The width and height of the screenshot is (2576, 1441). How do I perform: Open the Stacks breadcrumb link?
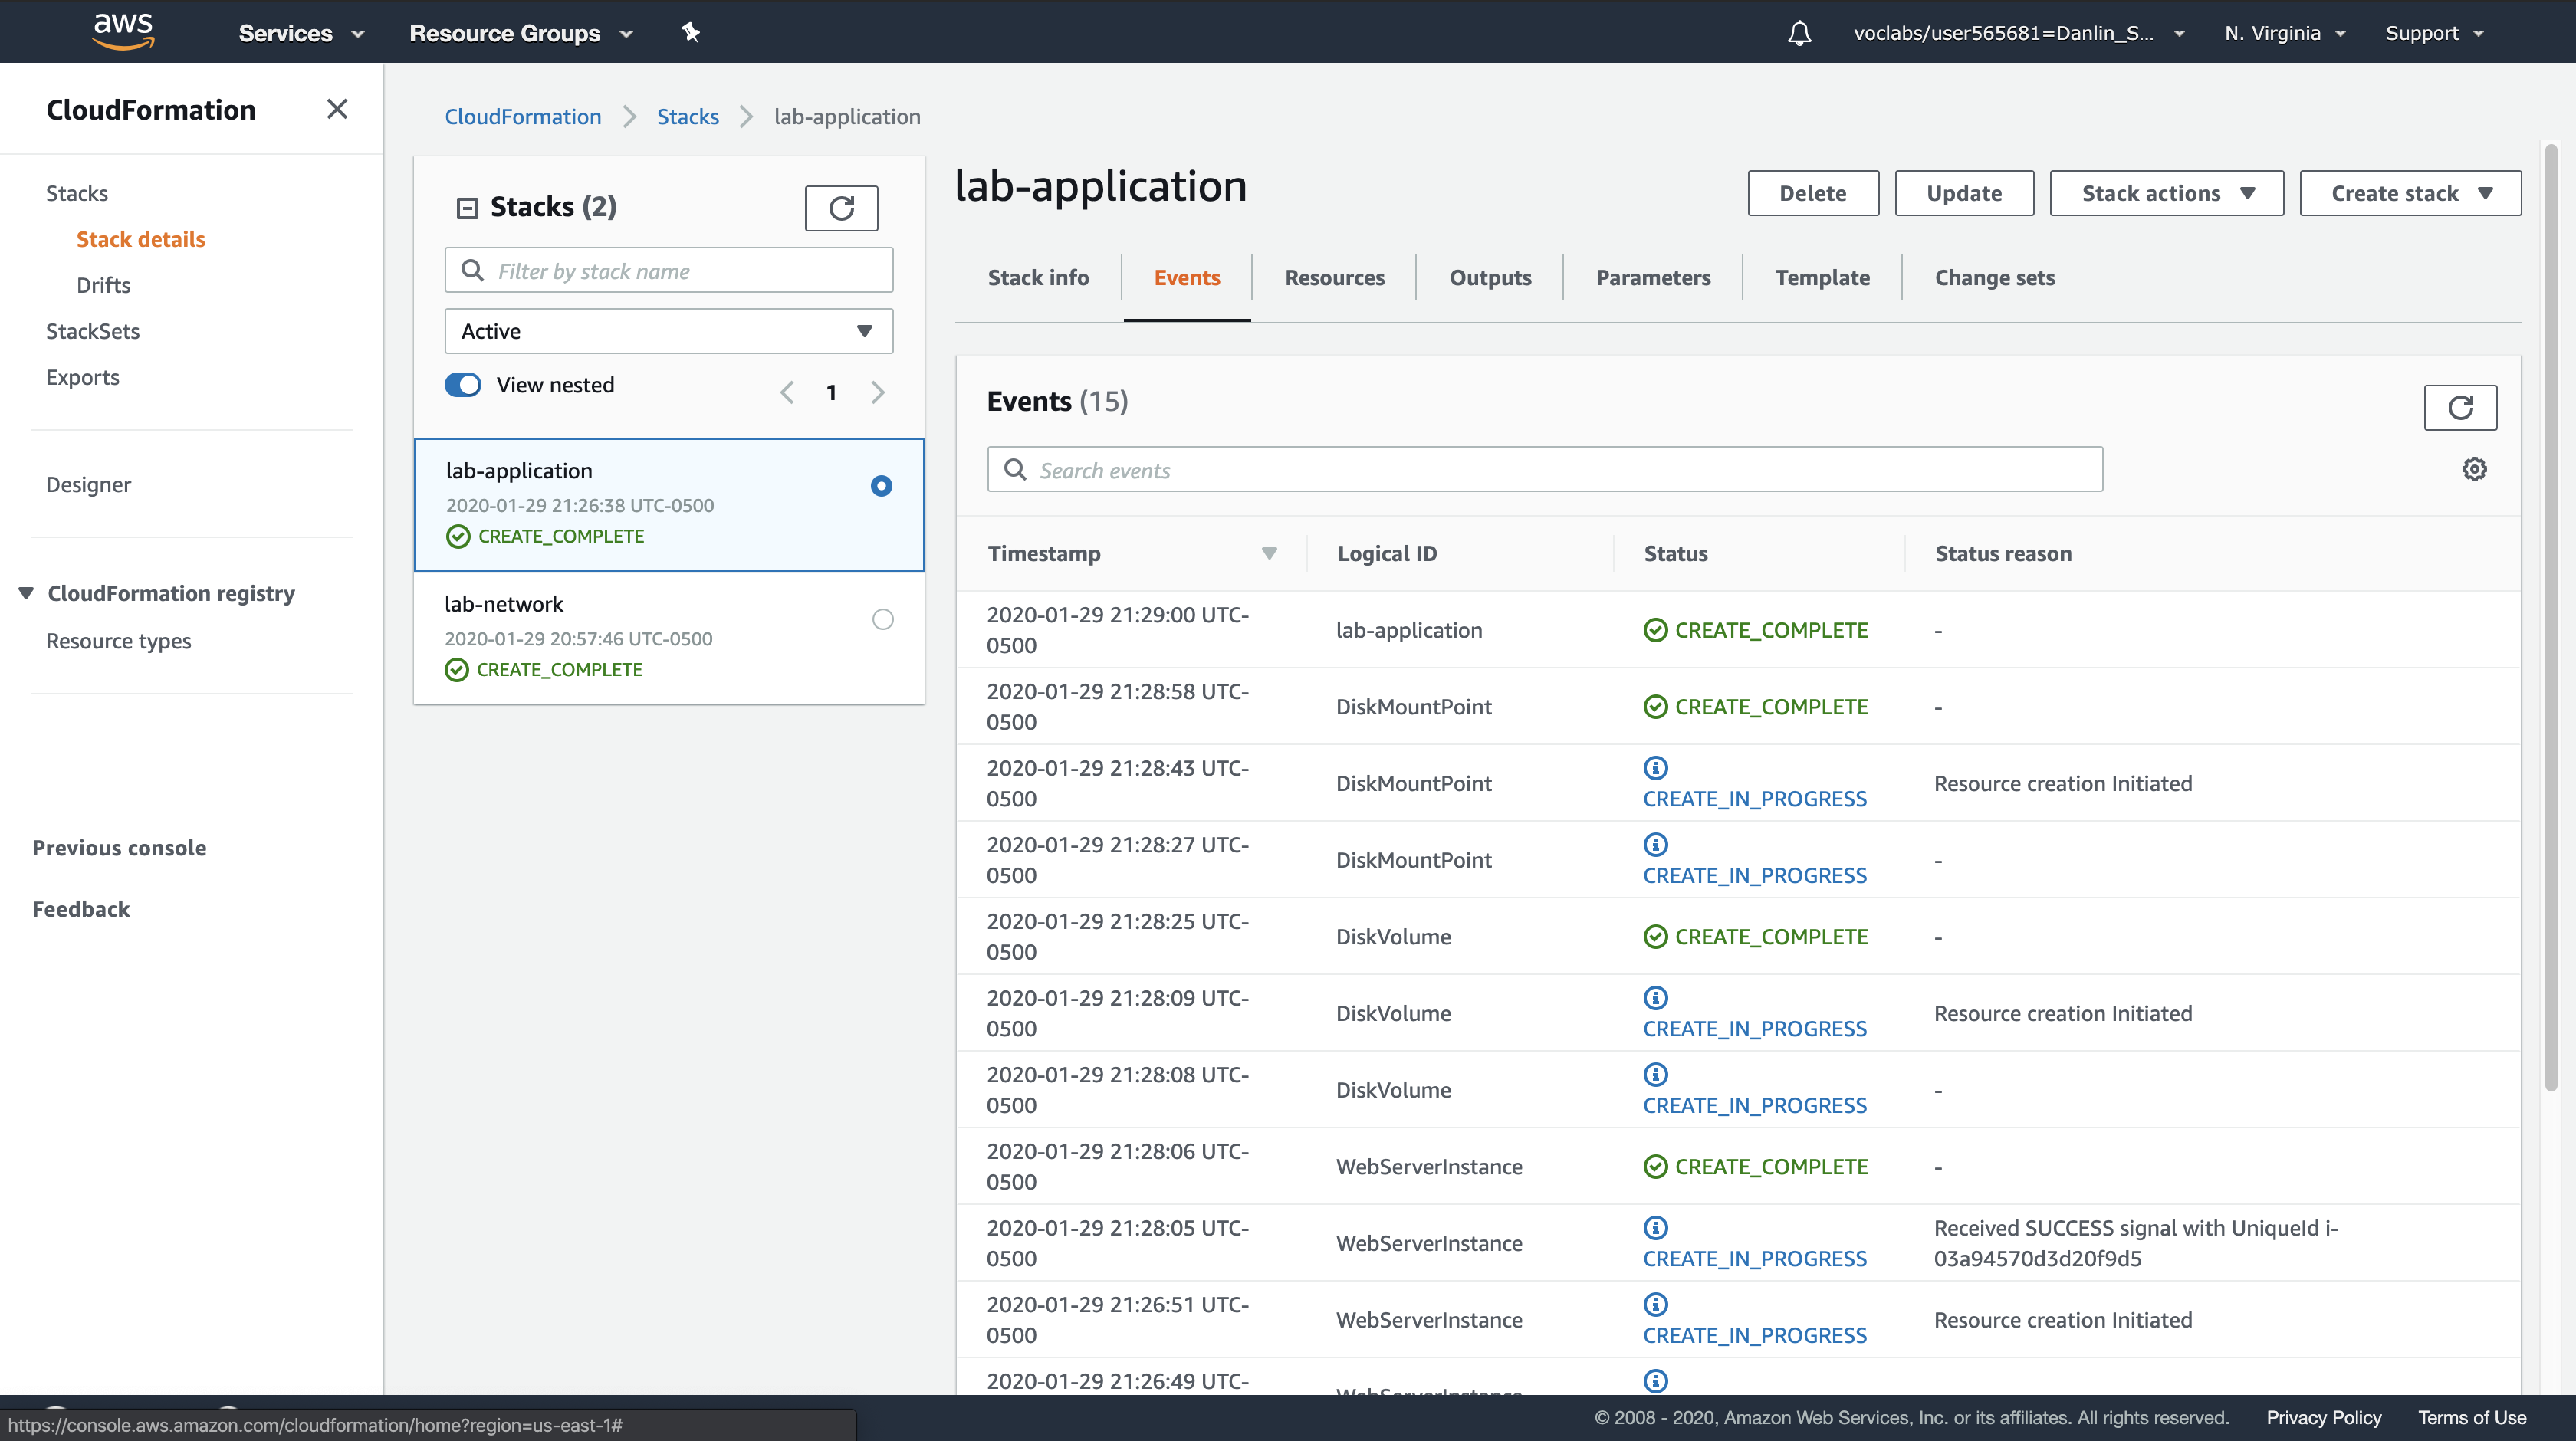click(x=687, y=116)
